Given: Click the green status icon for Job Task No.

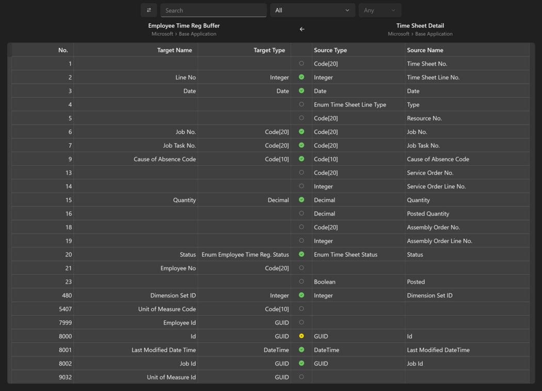Looking at the screenshot, I should pyautogui.click(x=301, y=145).
